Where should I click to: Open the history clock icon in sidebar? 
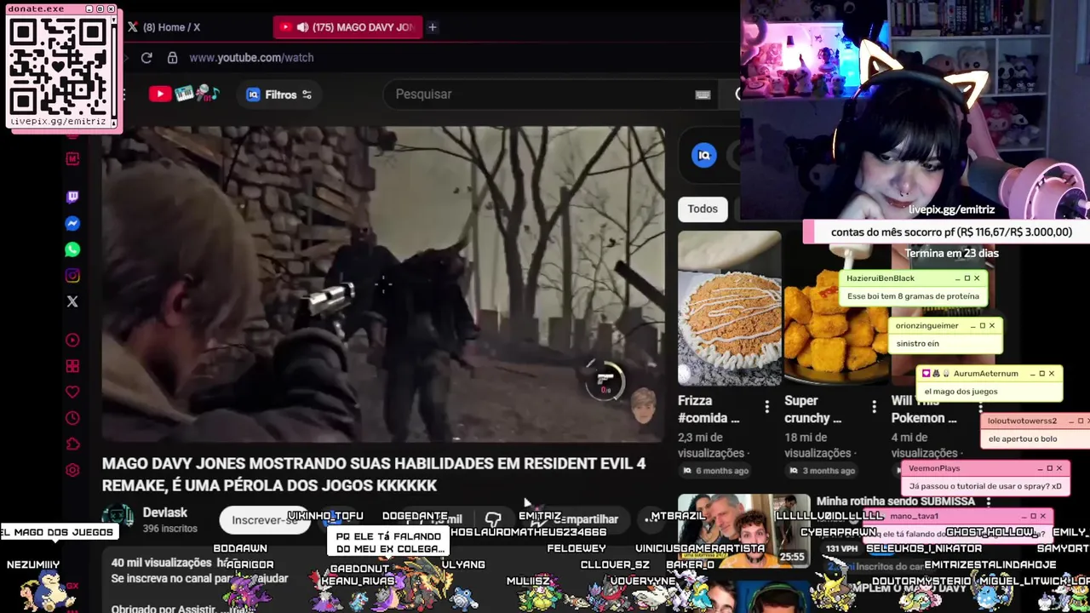click(x=72, y=418)
